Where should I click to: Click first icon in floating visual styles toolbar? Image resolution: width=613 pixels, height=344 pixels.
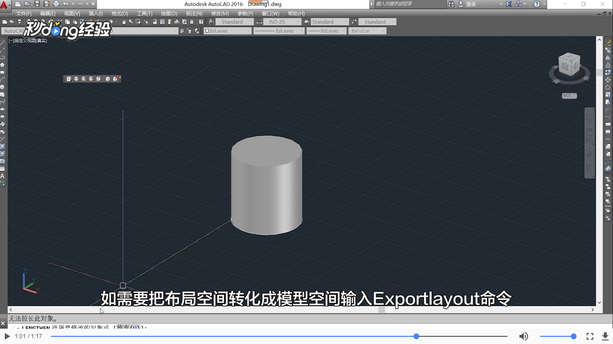pos(69,79)
